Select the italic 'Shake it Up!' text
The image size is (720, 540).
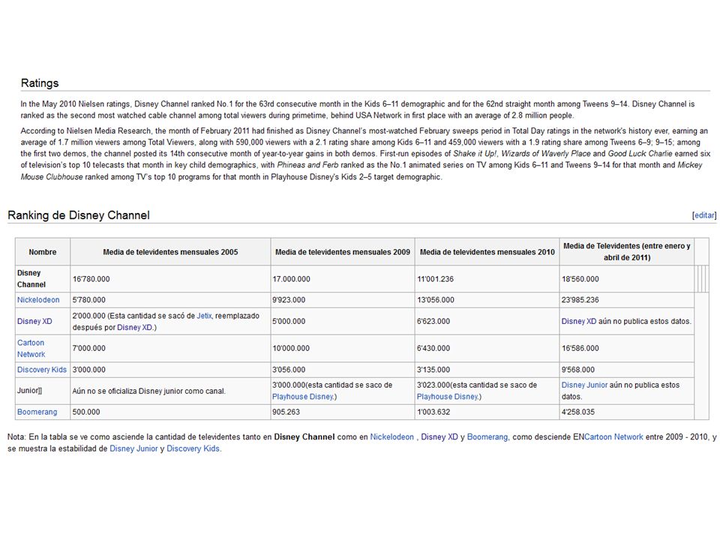pyautogui.click(x=475, y=153)
